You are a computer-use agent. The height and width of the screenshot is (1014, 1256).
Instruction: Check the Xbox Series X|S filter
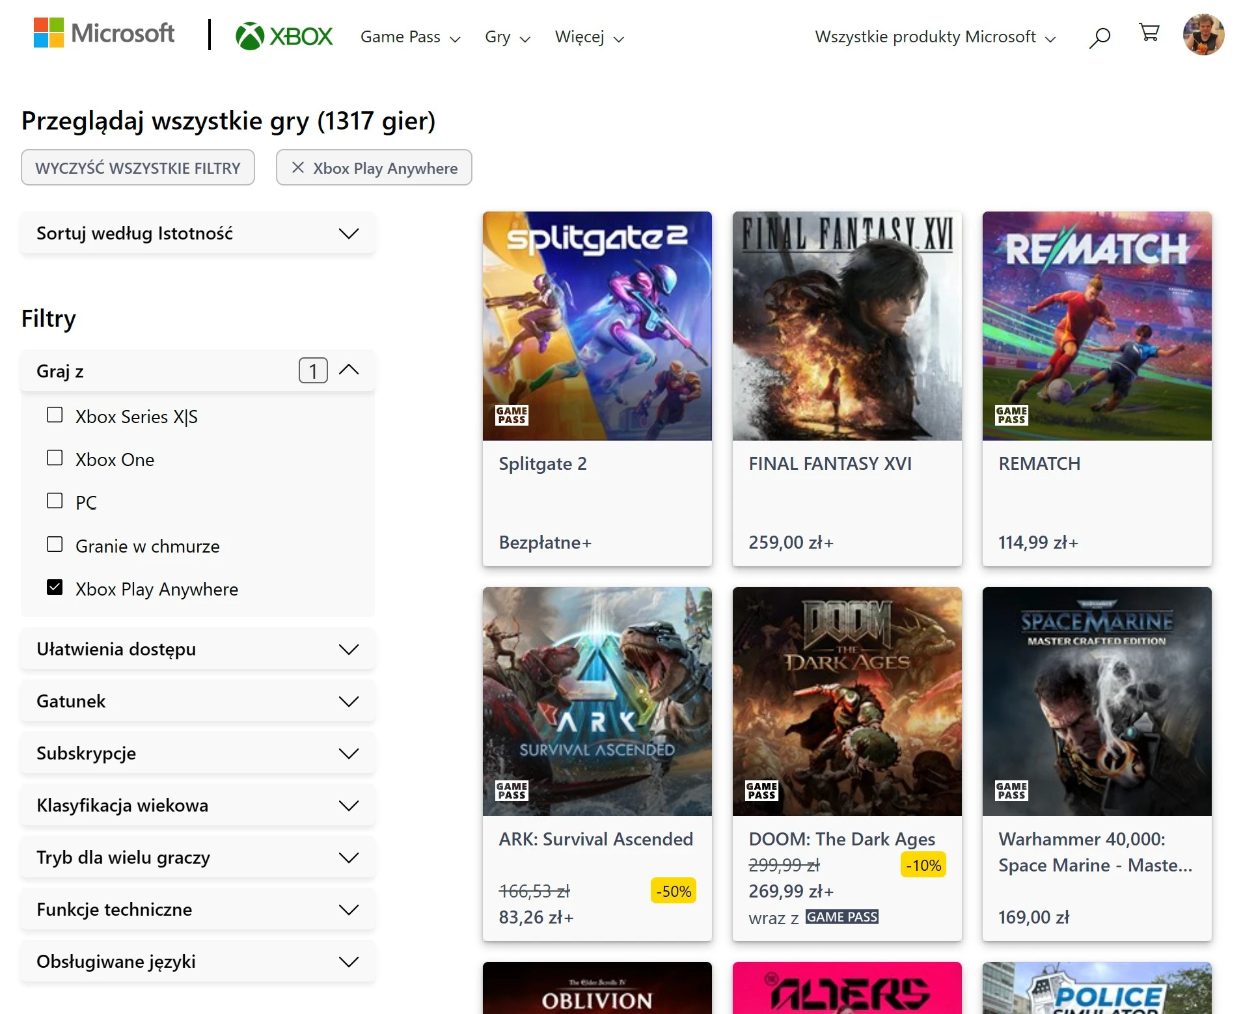click(55, 415)
